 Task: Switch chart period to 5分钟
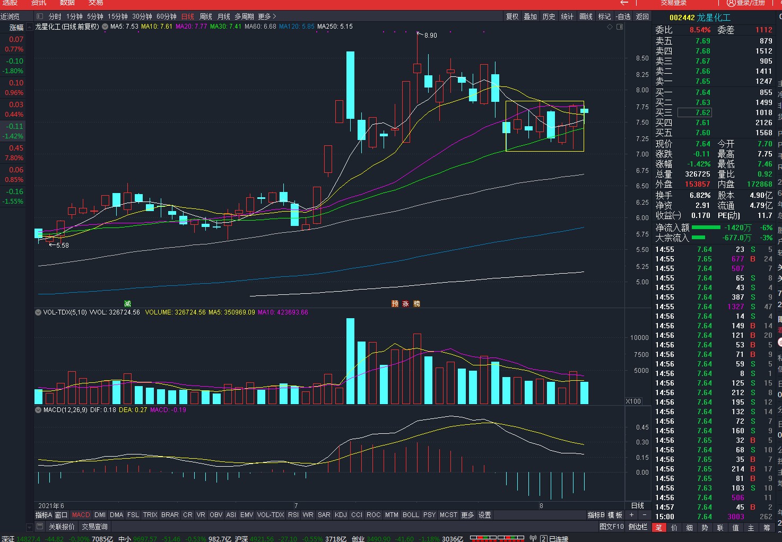coord(95,16)
